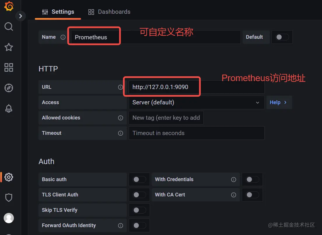
Task: Click the Timeout in seconds field
Action: pyautogui.click(x=196, y=133)
